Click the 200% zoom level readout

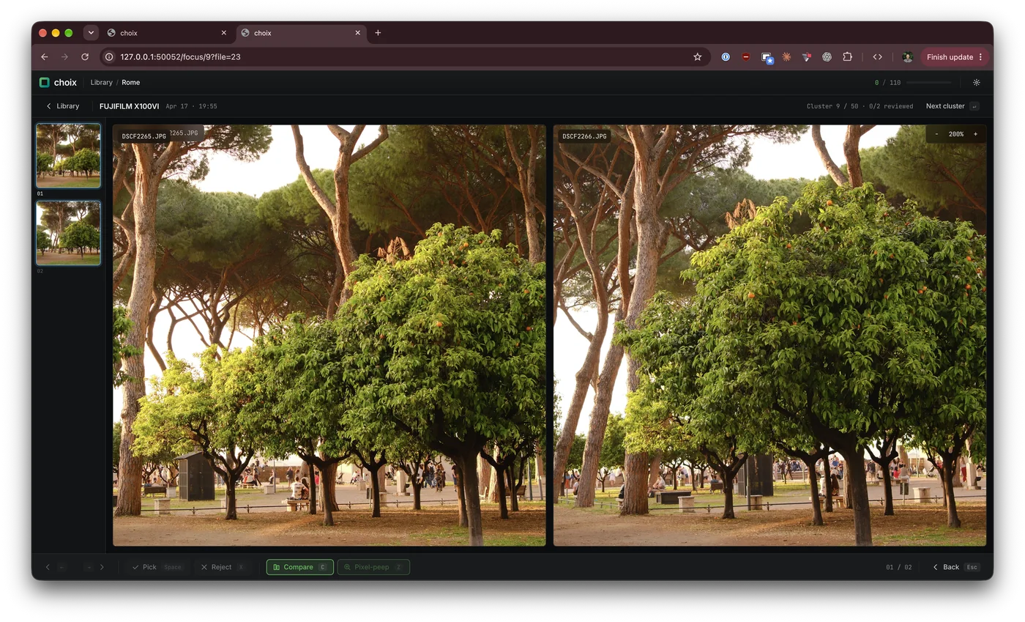coord(956,135)
